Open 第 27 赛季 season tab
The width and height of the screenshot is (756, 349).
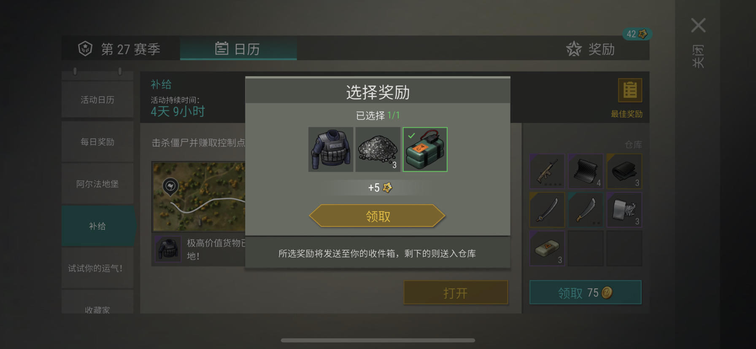click(120, 49)
